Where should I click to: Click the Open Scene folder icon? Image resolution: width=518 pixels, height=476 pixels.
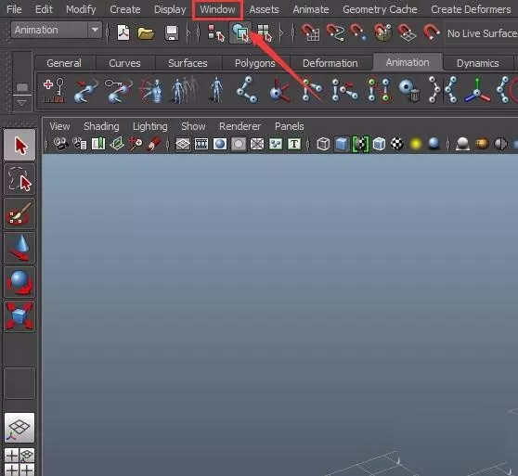tap(146, 33)
